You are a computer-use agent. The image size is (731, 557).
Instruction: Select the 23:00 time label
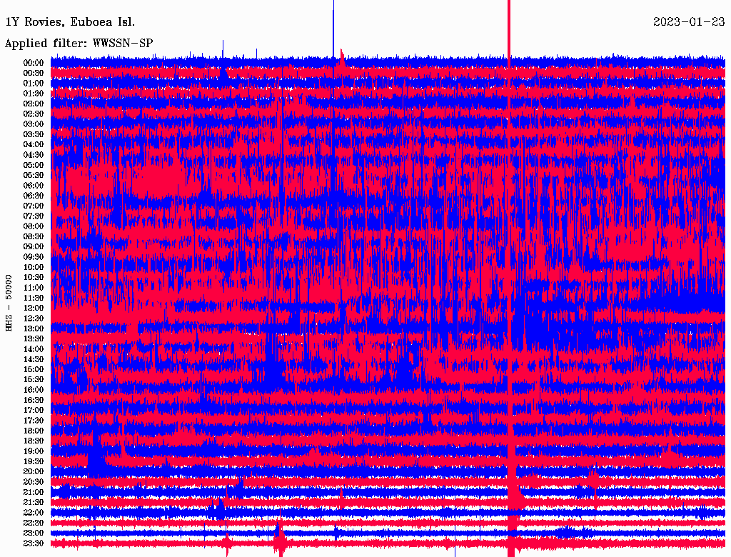pos(34,533)
